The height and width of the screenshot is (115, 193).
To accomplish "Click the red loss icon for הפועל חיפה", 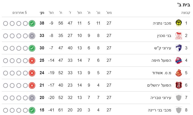I will [32, 60].
